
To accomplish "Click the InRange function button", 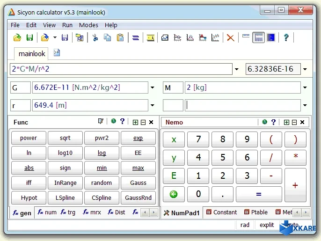I will pyautogui.click(x=65, y=183).
